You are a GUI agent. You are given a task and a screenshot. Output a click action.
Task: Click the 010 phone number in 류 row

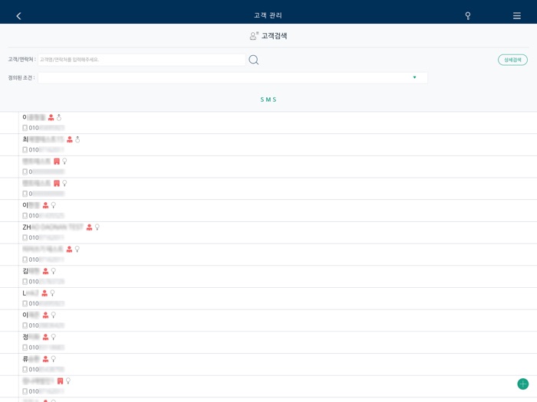pyautogui.click(x=46, y=369)
